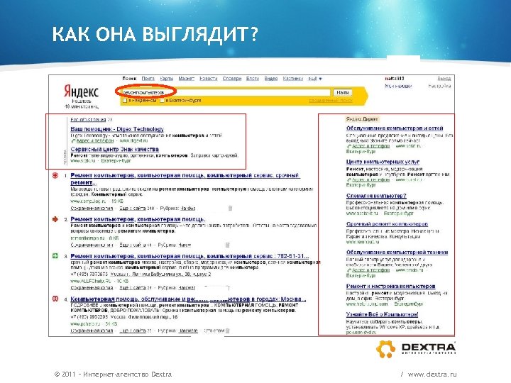
Task: Click 'Адрес и телефон' under Digex Technology
Action: click(x=95, y=140)
